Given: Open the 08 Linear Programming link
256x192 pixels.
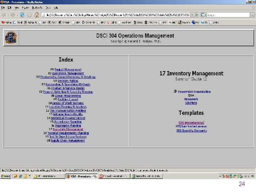Looking at the screenshot, I should tap(68, 96).
